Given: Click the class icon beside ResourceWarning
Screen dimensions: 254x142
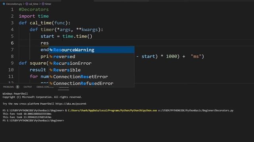Looking at the screenshot, I should pos(51,50).
